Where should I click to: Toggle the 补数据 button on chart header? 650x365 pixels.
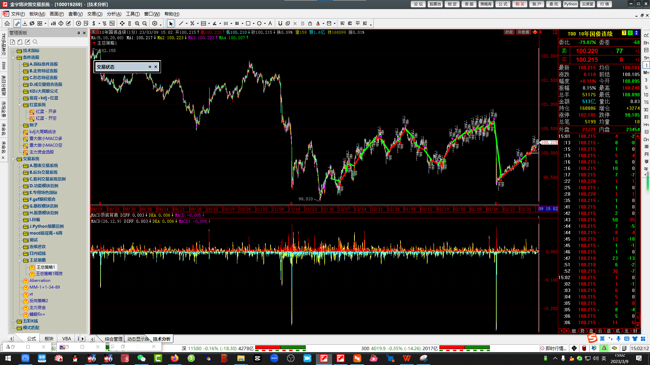click(x=523, y=32)
